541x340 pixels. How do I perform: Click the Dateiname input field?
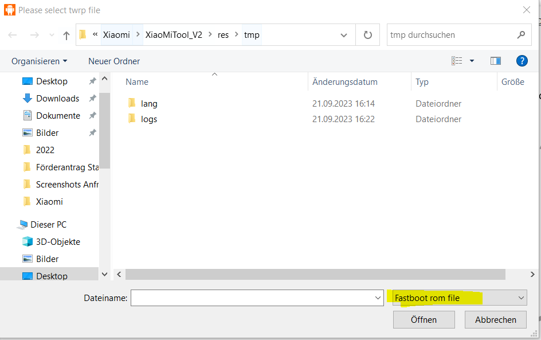(251, 298)
